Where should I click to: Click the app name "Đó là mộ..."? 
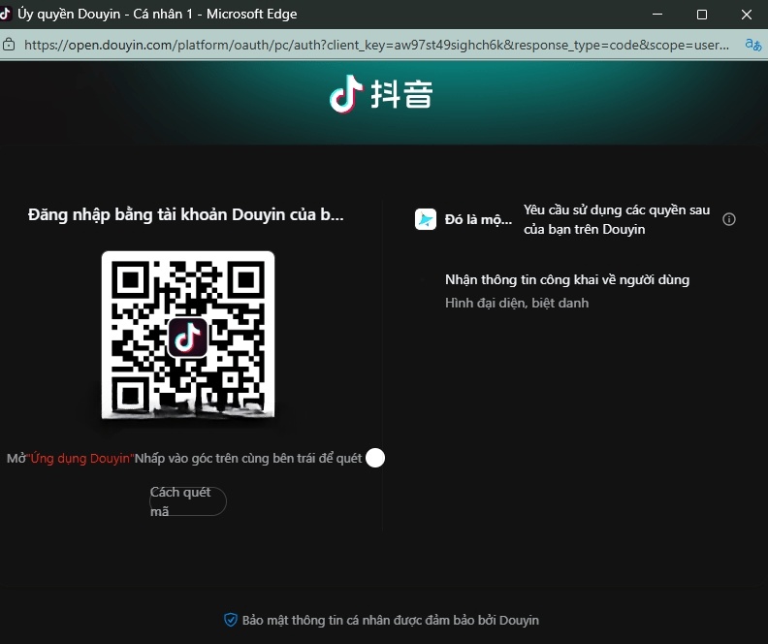click(x=478, y=220)
